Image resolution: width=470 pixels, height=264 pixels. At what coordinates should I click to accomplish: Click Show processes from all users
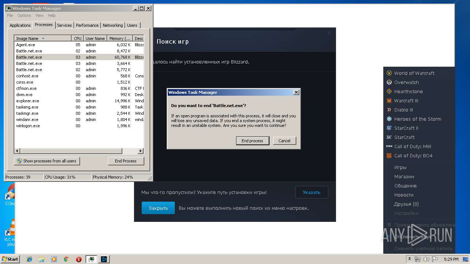tap(47, 161)
